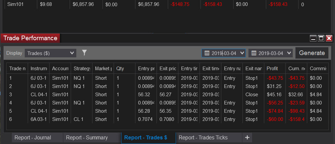
Task: Open the trade filter funnel icon
Action: point(84,53)
